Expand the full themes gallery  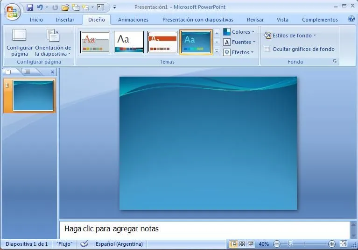tap(217, 51)
